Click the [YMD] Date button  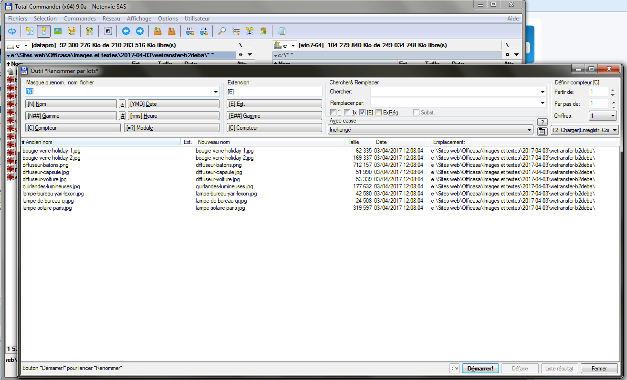click(173, 104)
